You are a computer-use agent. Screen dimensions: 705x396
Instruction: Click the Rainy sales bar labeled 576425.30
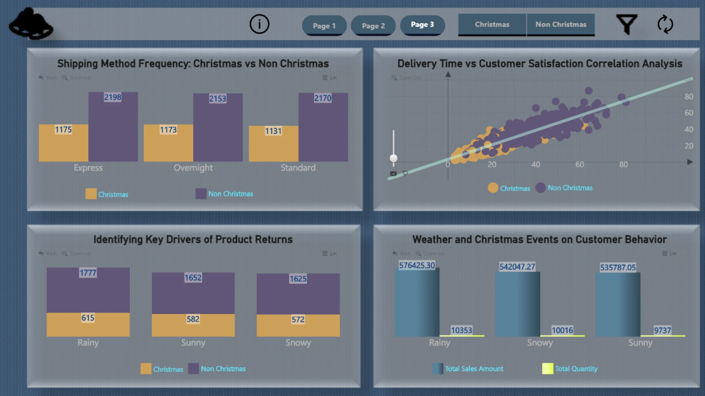click(417, 302)
